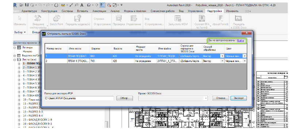
Task: Switch to the Аннотации ribbon tab
Action: (x=99, y=11)
